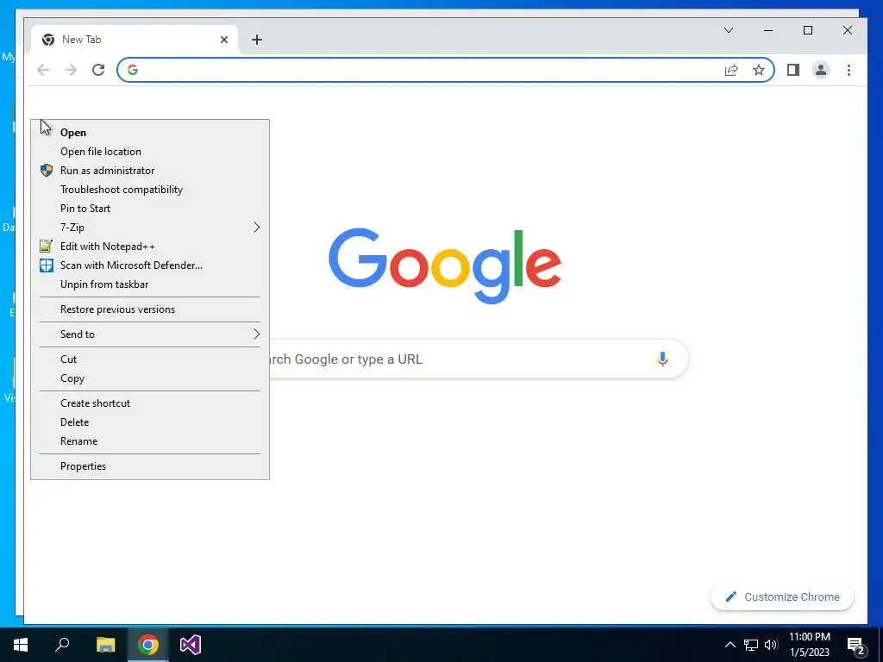Go forward with the forward arrow
This screenshot has width=883, height=662.
pos(71,70)
